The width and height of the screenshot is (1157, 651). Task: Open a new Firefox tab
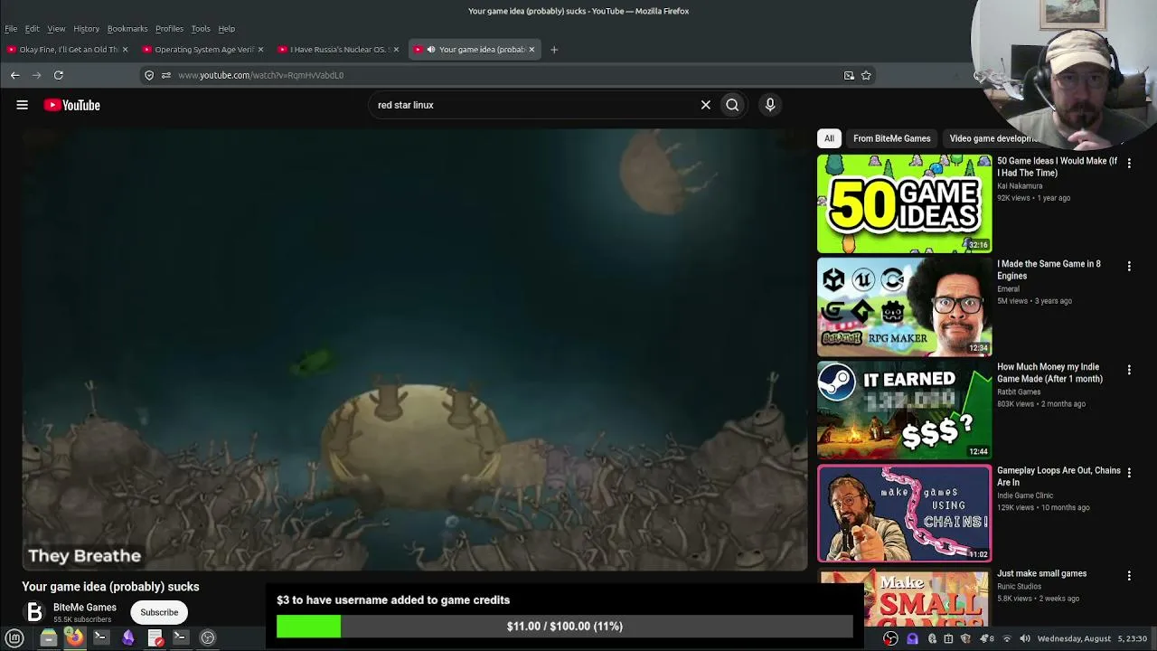[x=554, y=50]
